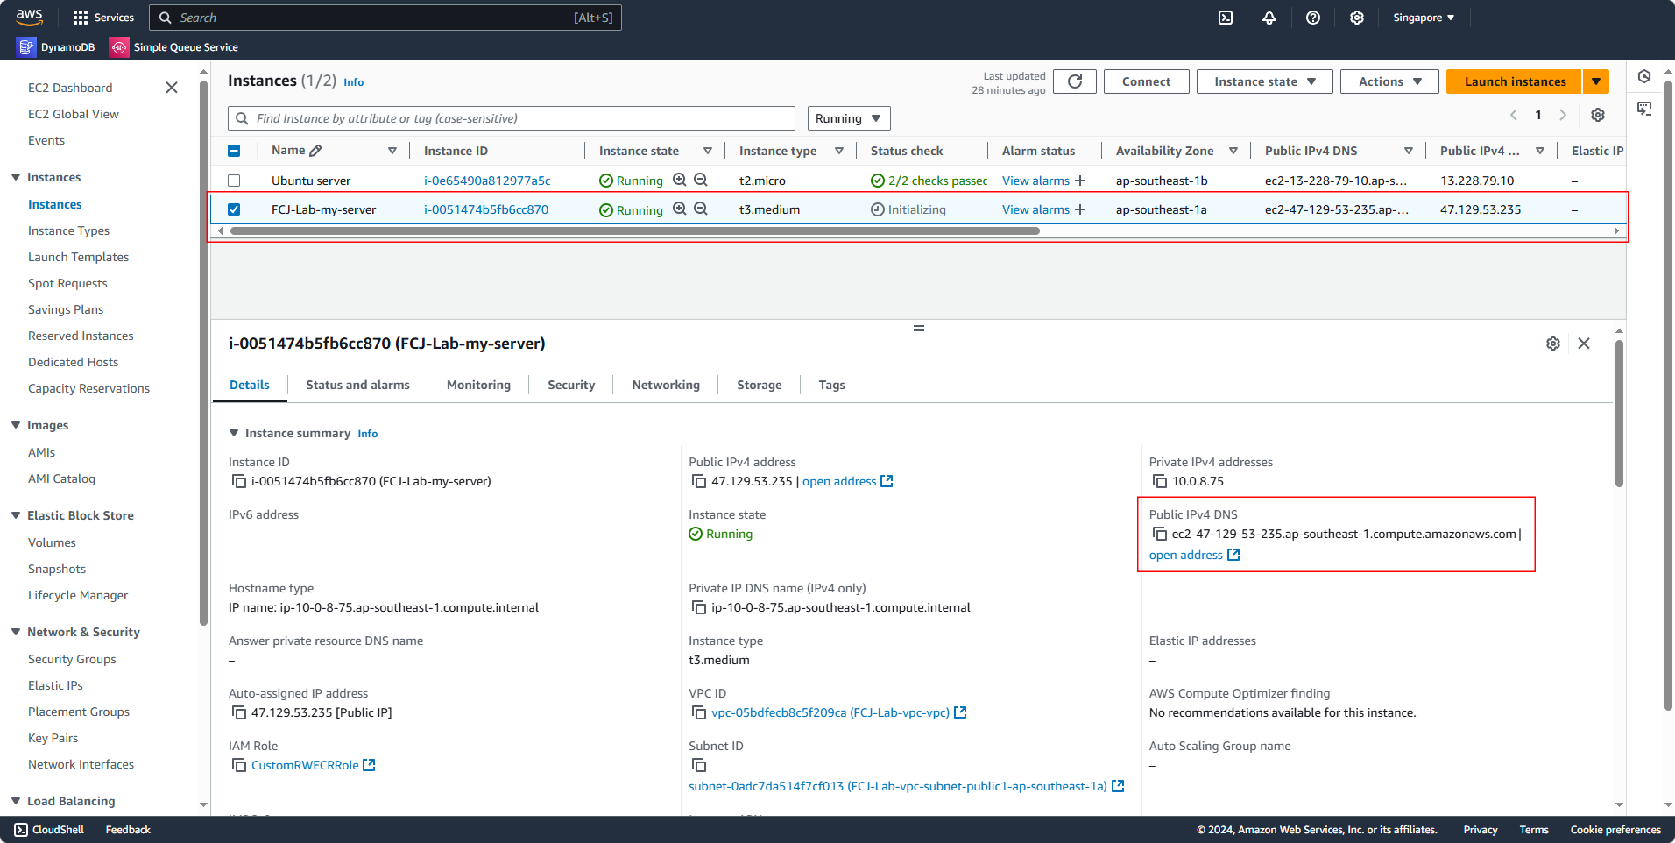The image size is (1675, 843).
Task: Open instance link i-0051474b5fb6cc870
Action: click(486, 209)
